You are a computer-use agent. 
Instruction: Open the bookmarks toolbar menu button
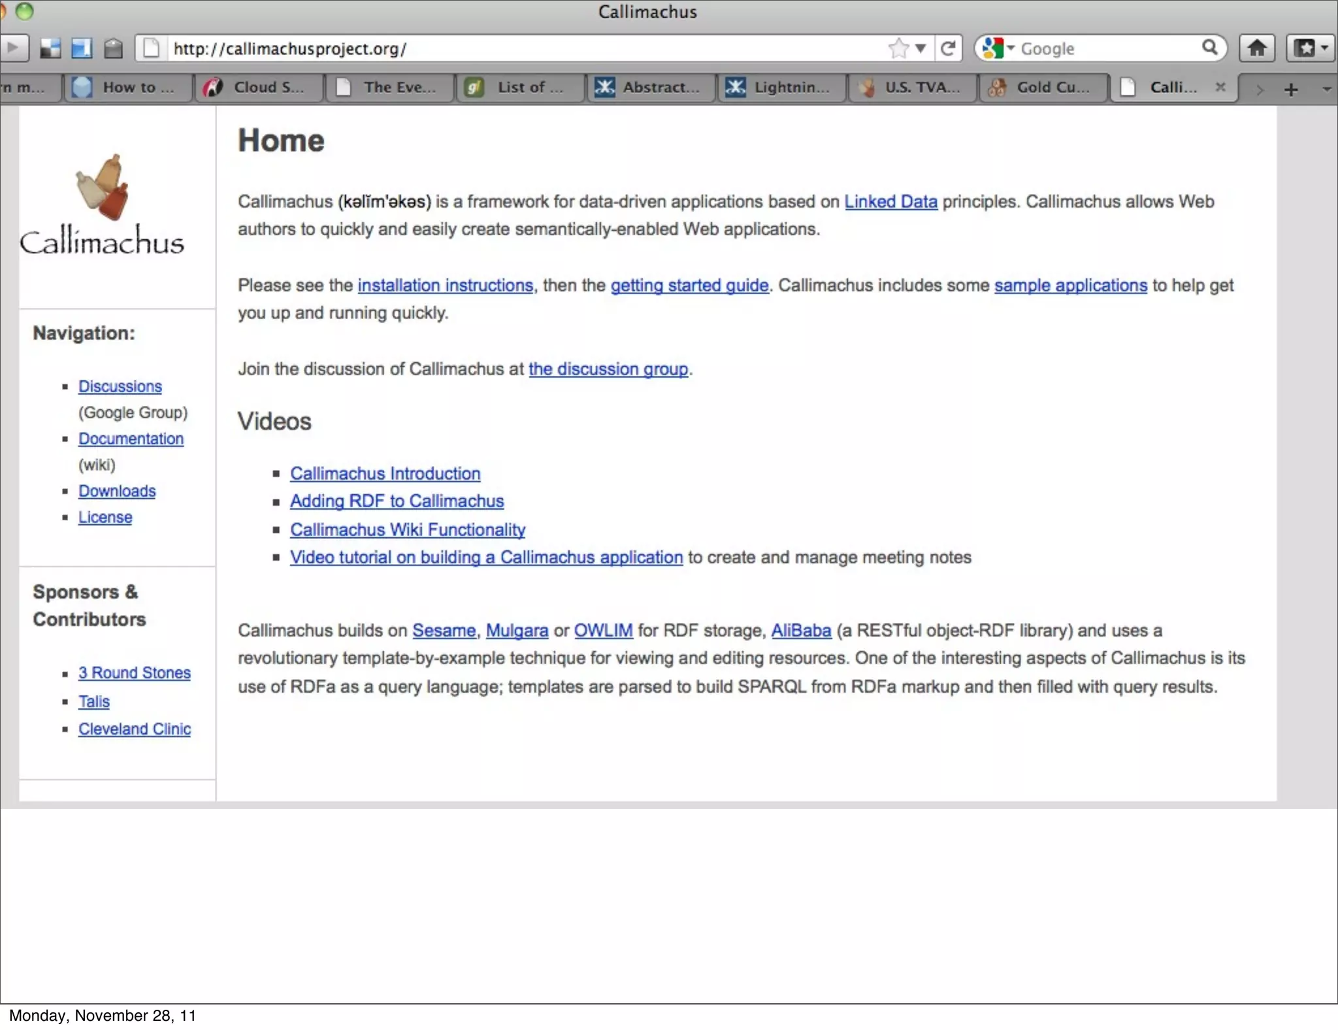[1310, 48]
